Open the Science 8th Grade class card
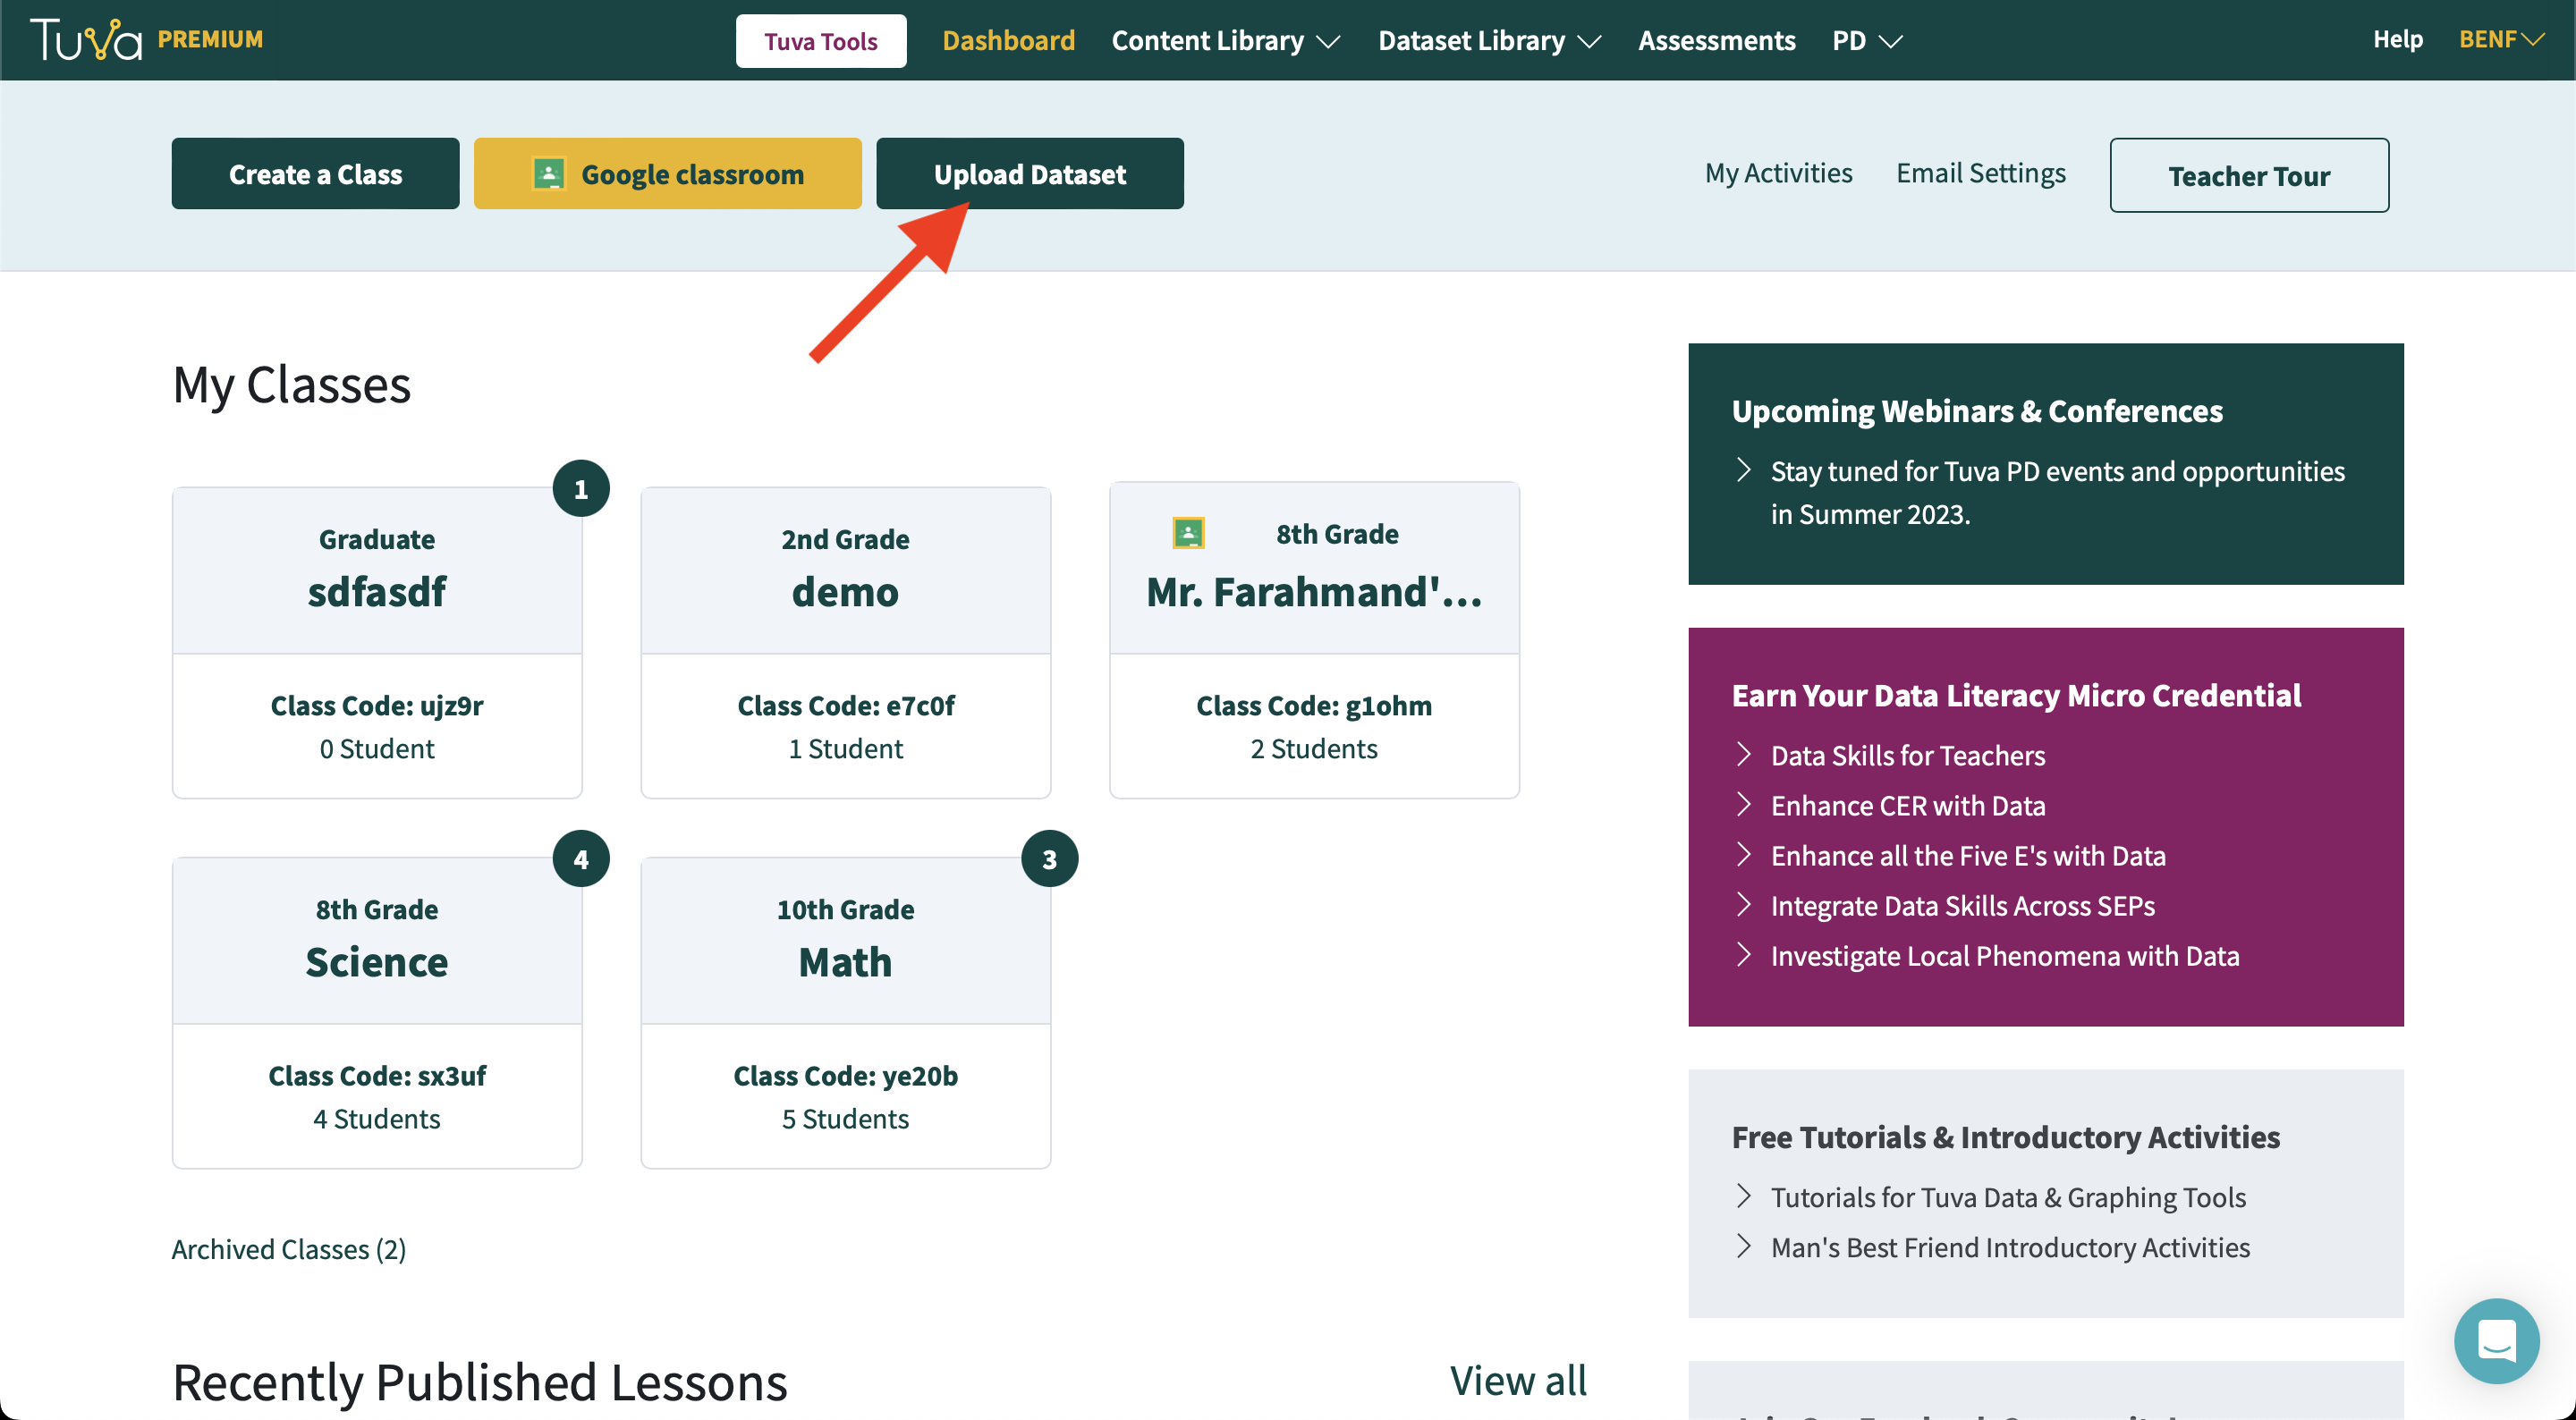 pos(377,1012)
